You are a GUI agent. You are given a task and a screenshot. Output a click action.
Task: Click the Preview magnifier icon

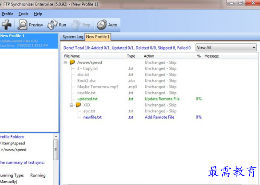[x=22, y=25]
